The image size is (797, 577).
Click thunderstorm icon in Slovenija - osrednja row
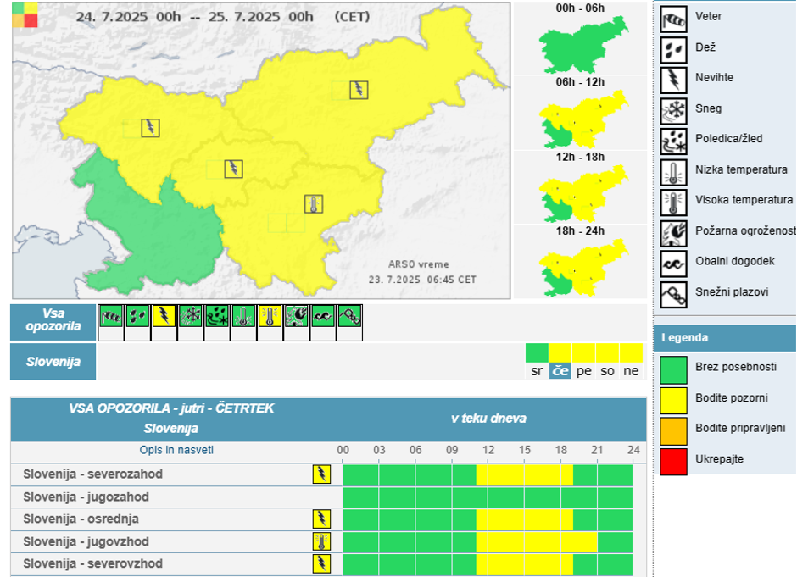pyautogui.click(x=322, y=519)
